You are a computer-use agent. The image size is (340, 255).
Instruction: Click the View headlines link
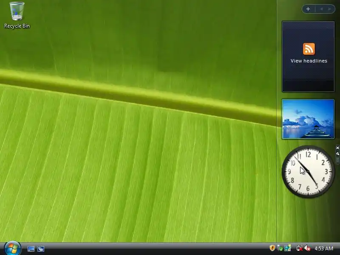pyautogui.click(x=309, y=61)
